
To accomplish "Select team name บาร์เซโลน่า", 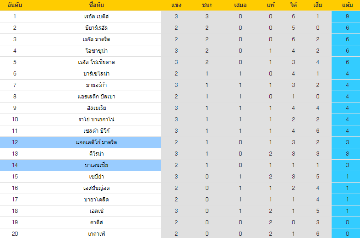I will [x=97, y=74].
